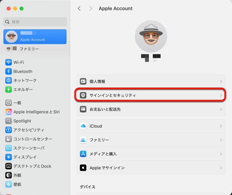Screen dimensions: 232x195
Task: Click the デスクトップと Dock icon
Action: pos(9,166)
